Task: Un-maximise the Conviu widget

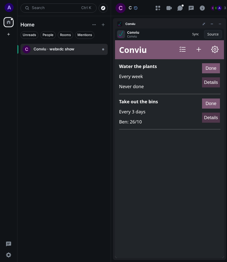Action: click(x=204, y=24)
